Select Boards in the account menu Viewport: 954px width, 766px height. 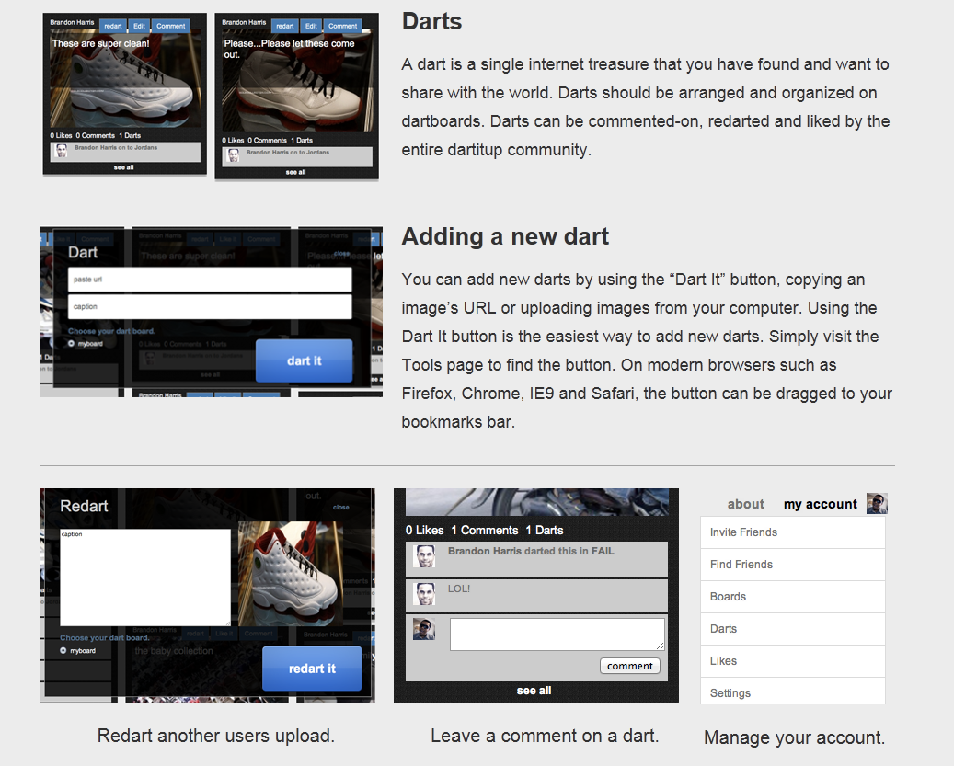pos(728,597)
